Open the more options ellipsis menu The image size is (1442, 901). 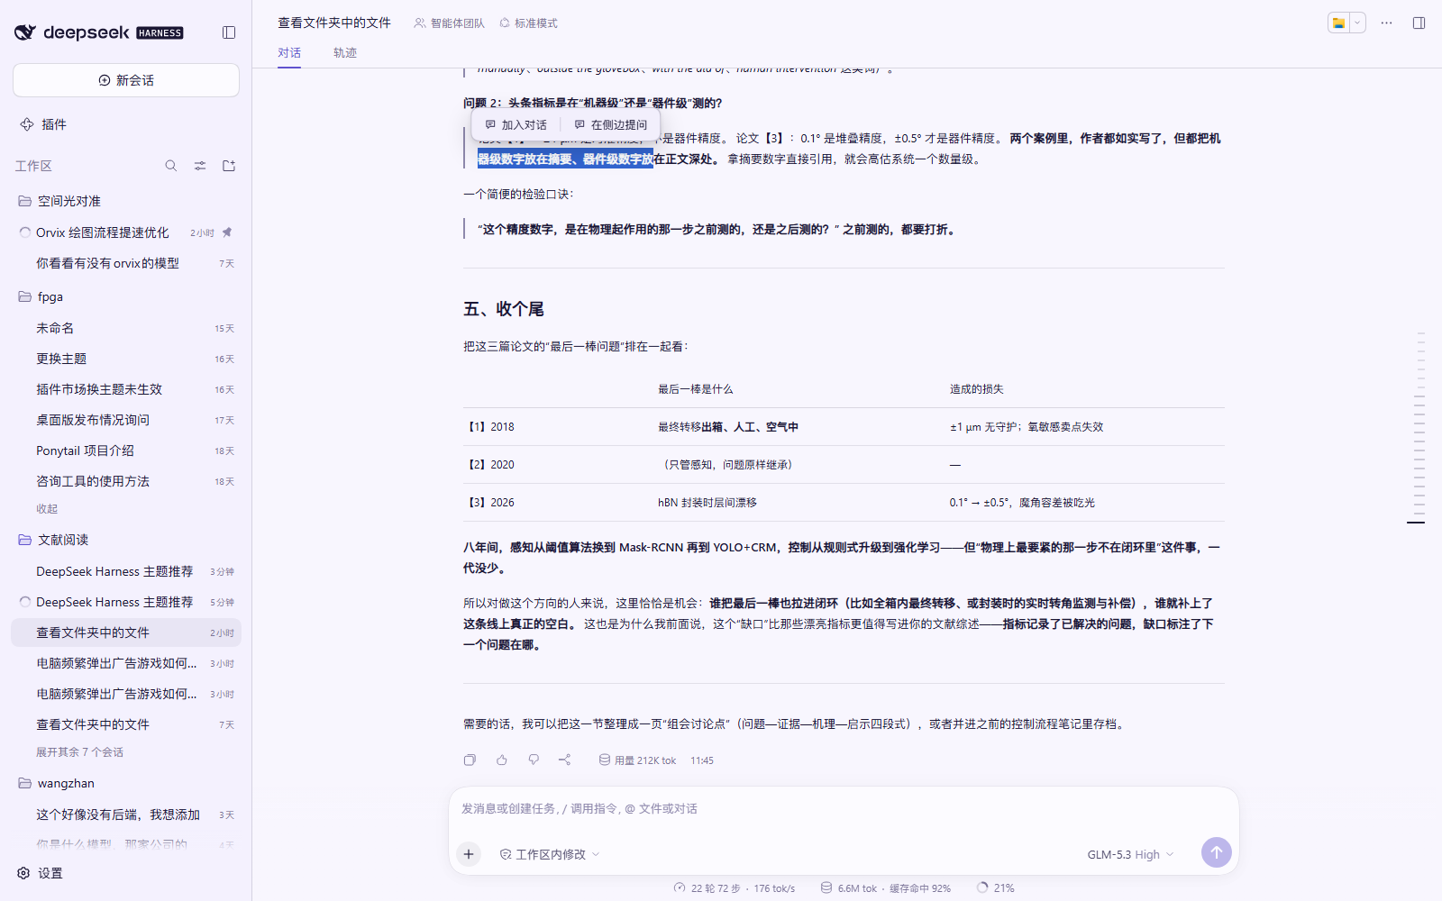[1386, 23]
